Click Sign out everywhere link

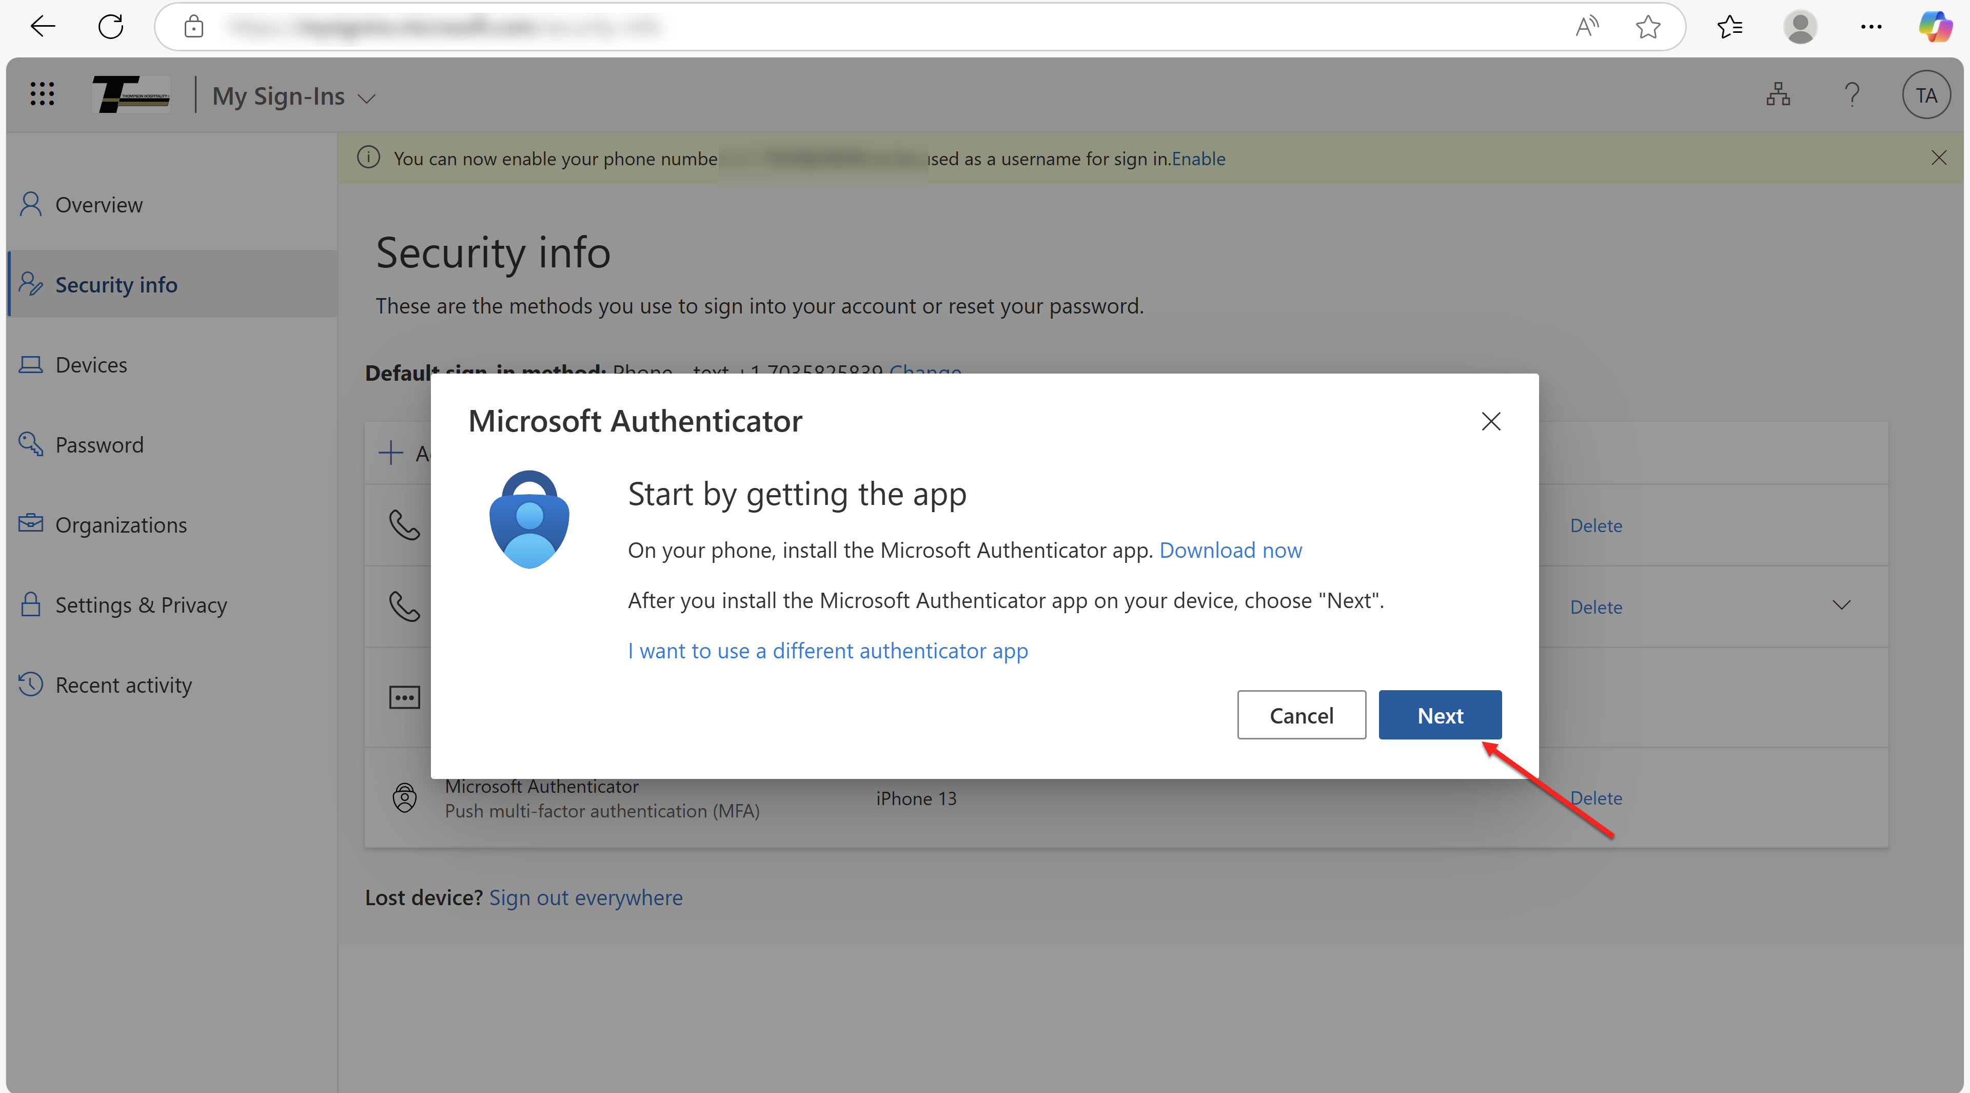coord(586,897)
